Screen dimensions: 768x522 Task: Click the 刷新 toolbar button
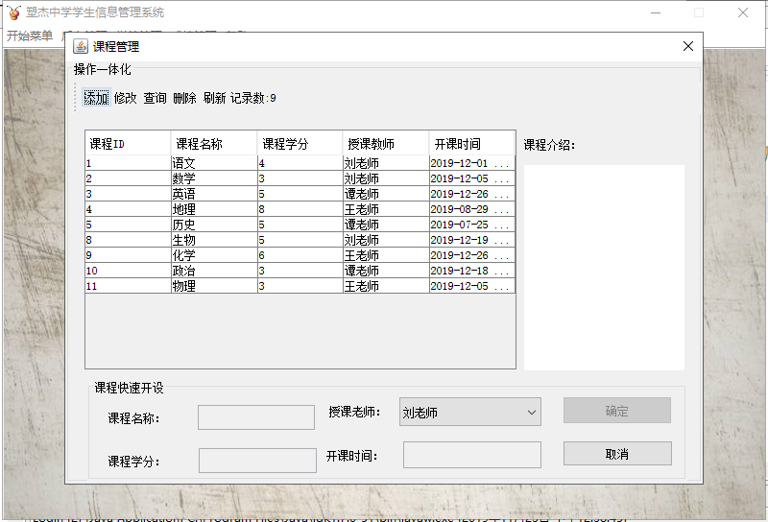click(x=214, y=98)
